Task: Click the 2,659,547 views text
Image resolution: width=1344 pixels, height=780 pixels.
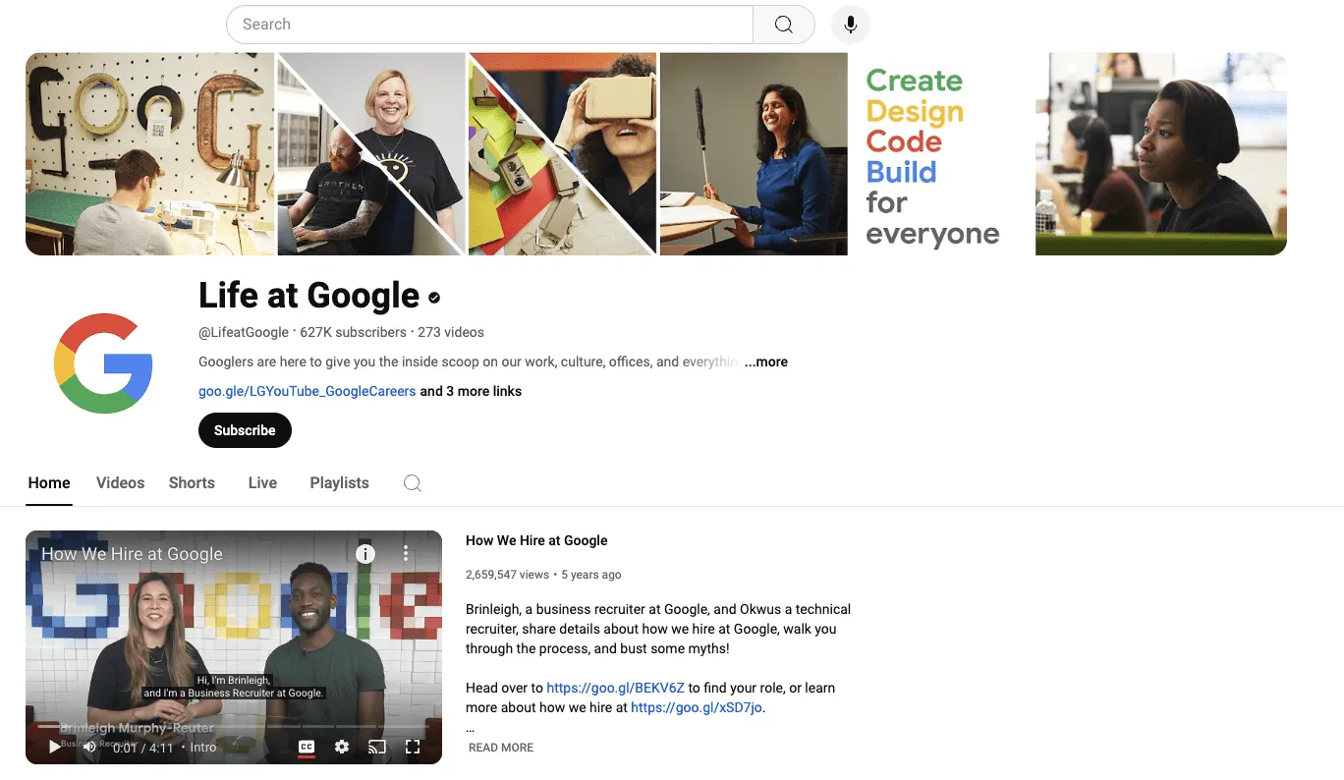Action: pyautogui.click(x=507, y=575)
